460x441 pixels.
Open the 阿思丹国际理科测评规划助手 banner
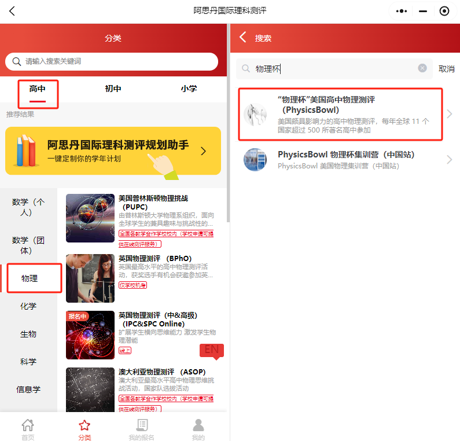click(x=113, y=151)
